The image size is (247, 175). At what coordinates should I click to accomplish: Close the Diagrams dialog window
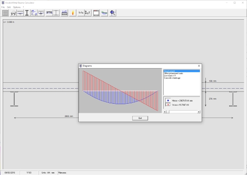(199, 66)
